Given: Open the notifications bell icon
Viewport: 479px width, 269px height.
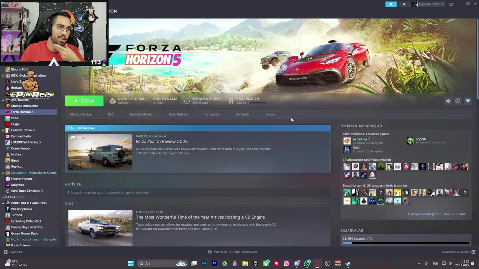Looking at the screenshot, I should (404, 4).
